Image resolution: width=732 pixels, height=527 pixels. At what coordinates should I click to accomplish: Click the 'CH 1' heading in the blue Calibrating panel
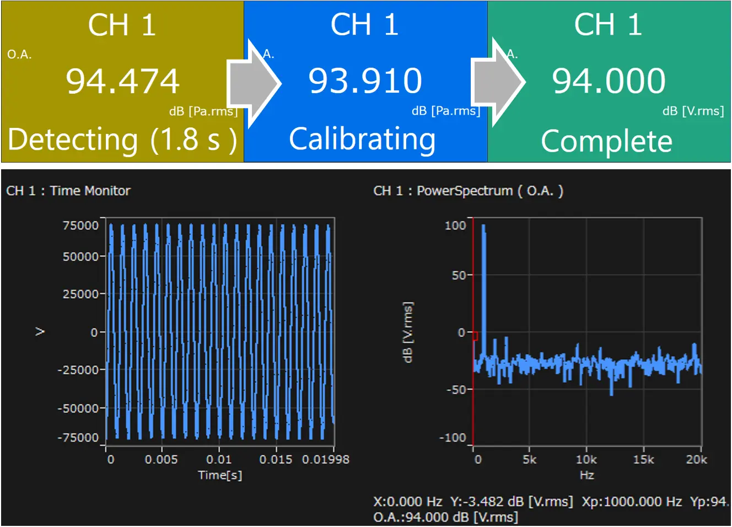click(365, 25)
